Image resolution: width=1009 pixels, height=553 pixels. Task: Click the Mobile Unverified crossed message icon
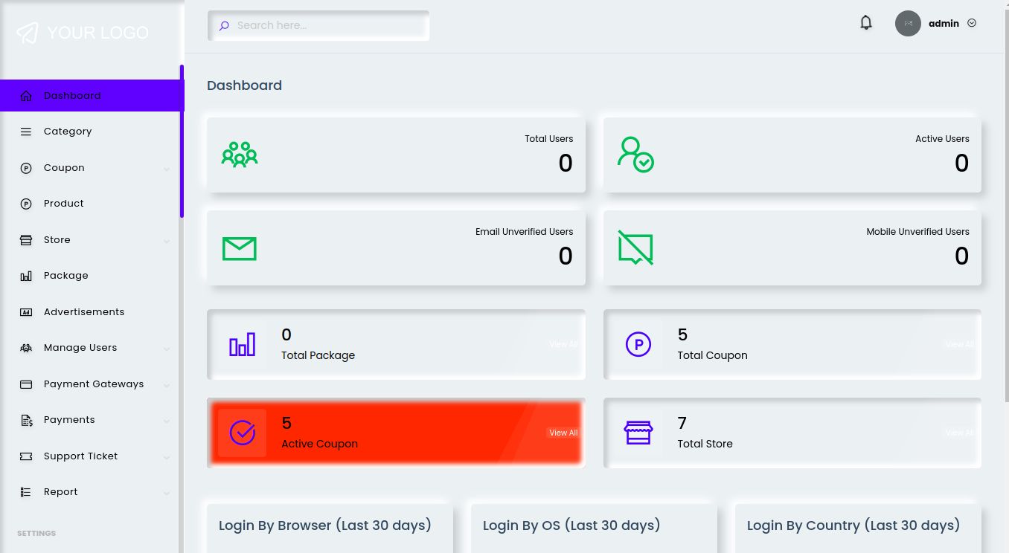[x=635, y=248]
